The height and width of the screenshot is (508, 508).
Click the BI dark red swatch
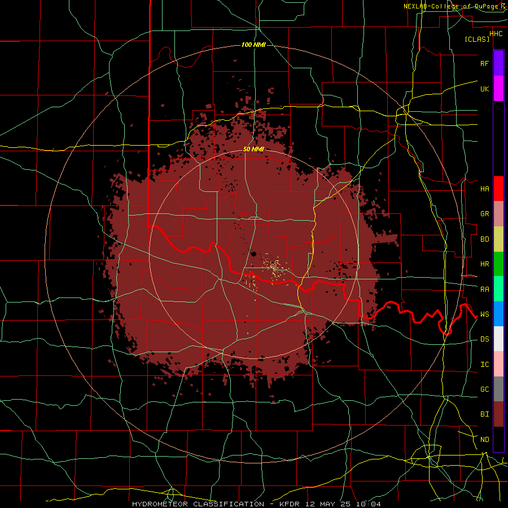click(x=498, y=414)
